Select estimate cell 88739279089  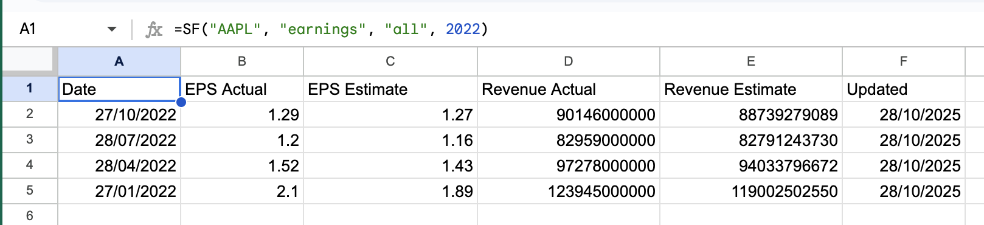tap(751, 114)
